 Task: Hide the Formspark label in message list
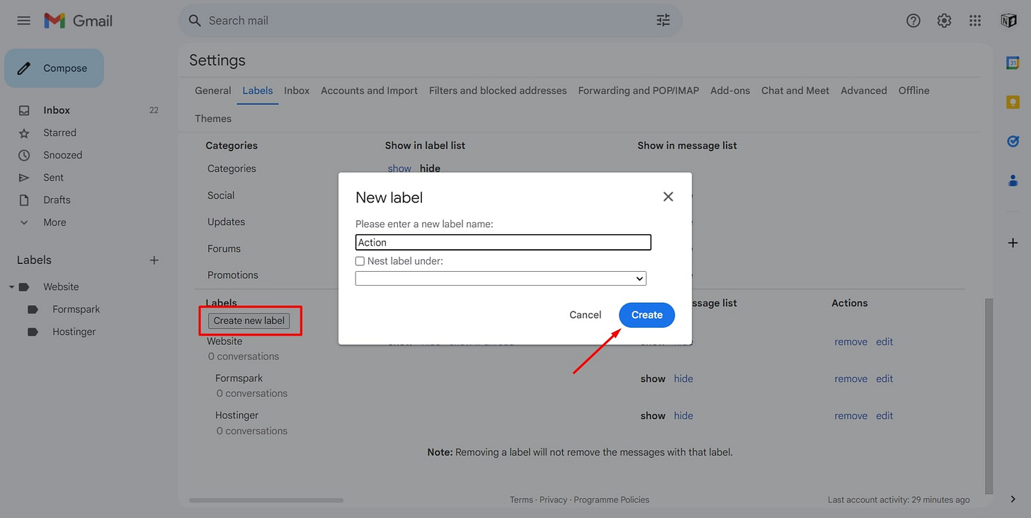click(x=683, y=379)
